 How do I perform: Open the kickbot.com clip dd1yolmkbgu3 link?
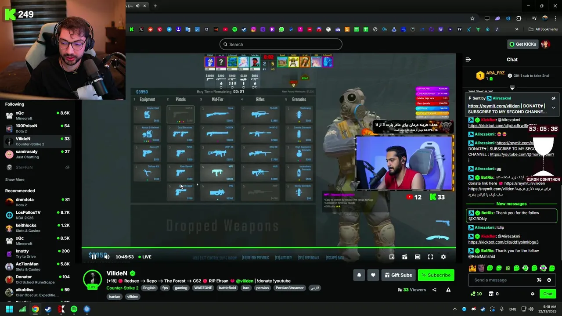click(503, 242)
